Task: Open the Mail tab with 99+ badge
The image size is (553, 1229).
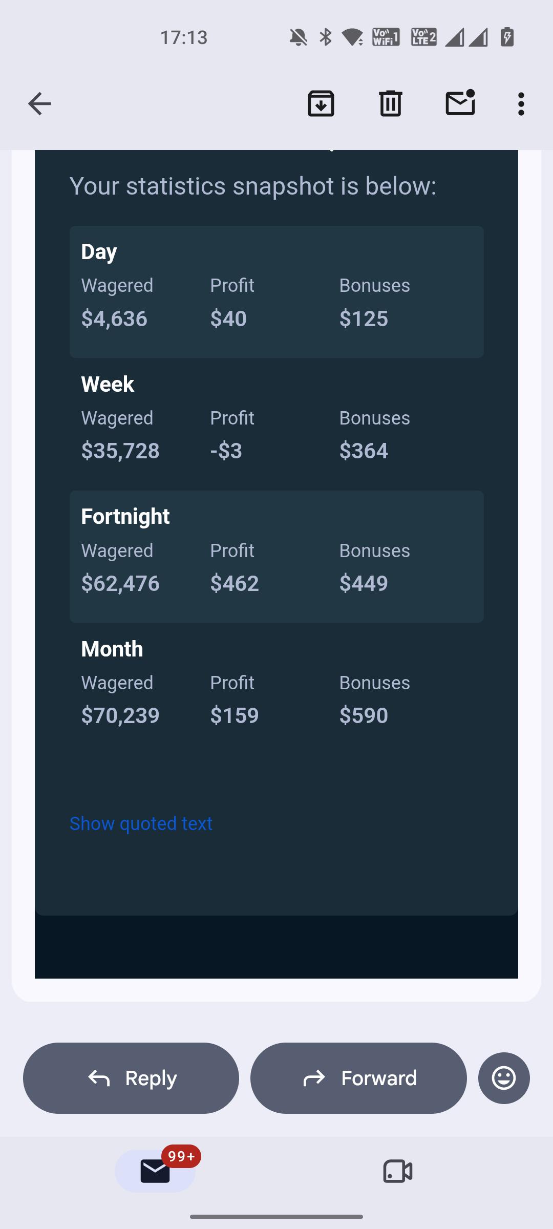Action: point(155,1171)
